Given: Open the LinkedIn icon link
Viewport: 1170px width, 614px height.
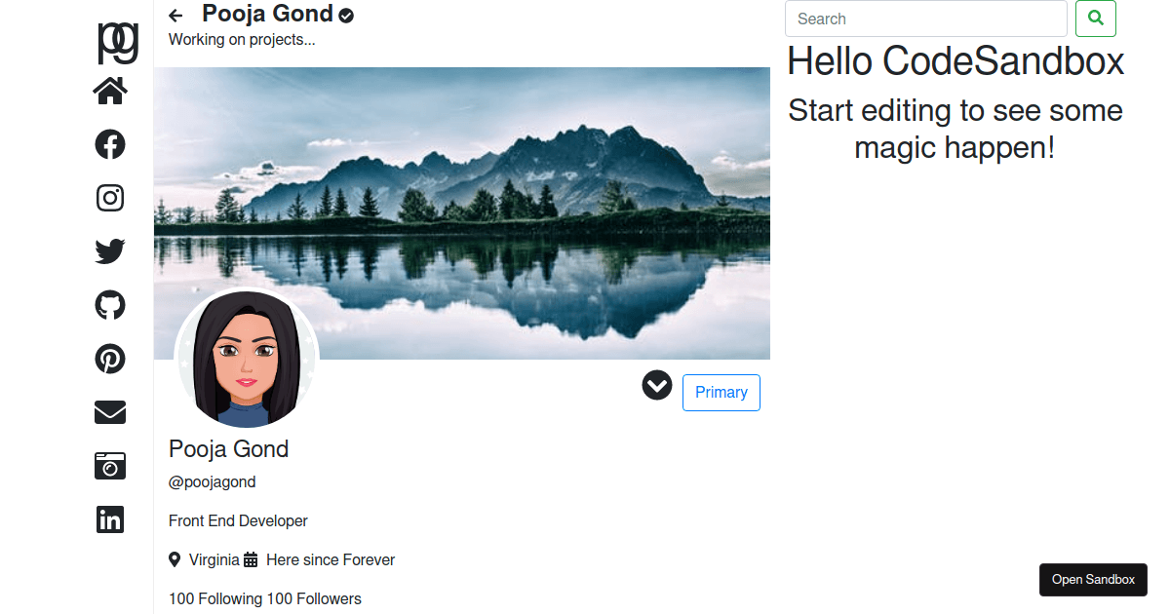Looking at the screenshot, I should pyautogui.click(x=110, y=519).
